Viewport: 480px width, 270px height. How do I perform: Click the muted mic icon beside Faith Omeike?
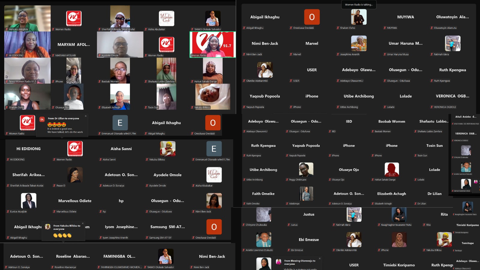tap(244, 204)
